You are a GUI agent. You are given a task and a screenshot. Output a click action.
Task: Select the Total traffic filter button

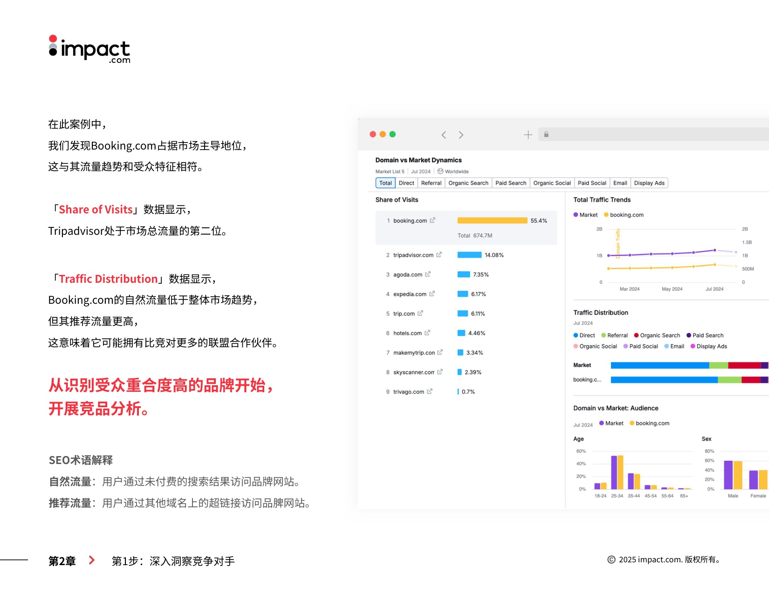[385, 183]
